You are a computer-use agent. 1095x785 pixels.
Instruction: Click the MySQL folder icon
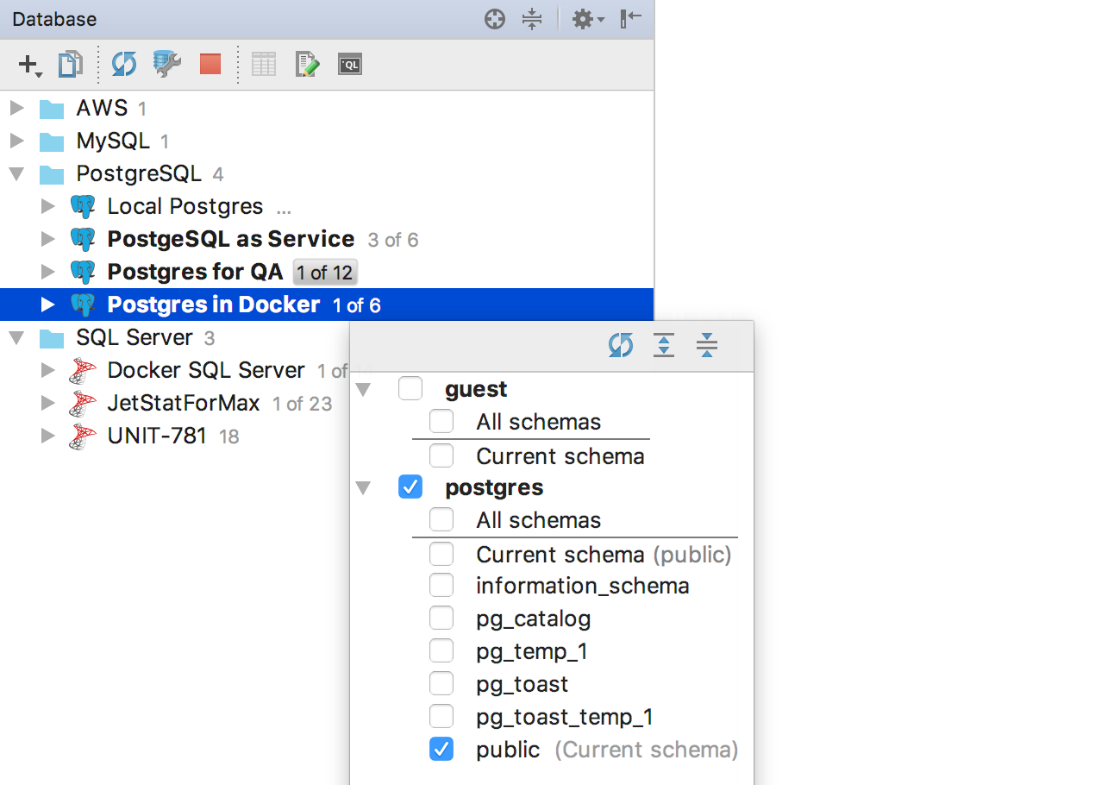[52, 142]
